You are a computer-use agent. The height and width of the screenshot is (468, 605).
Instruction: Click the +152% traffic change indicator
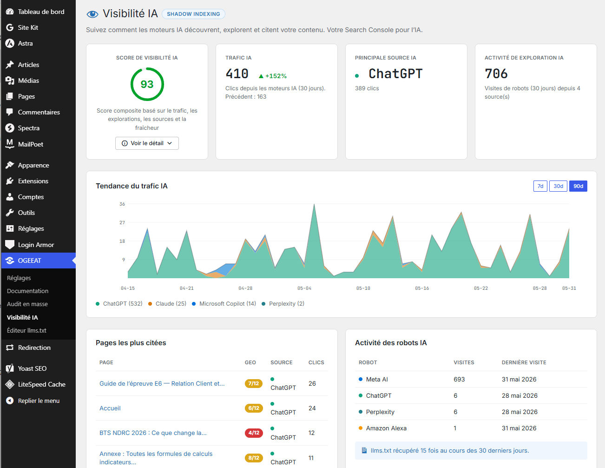tap(273, 76)
